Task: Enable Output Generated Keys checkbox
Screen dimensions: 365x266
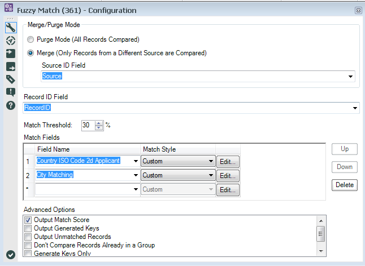Action: [28, 228]
